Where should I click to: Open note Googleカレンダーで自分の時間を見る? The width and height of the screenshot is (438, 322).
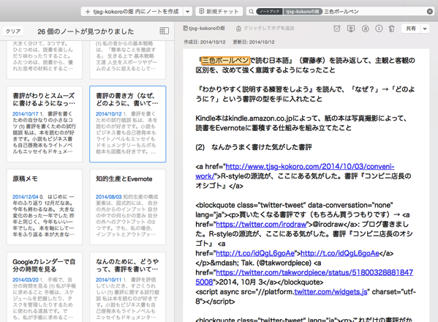[45, 287]
